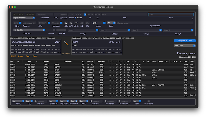Click the Частота frequency input field
The image size is (206, 118).
pos(61,15)
